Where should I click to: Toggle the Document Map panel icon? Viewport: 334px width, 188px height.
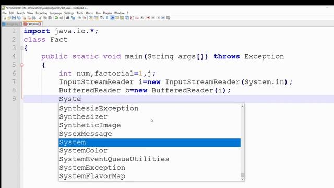[122, 18]
